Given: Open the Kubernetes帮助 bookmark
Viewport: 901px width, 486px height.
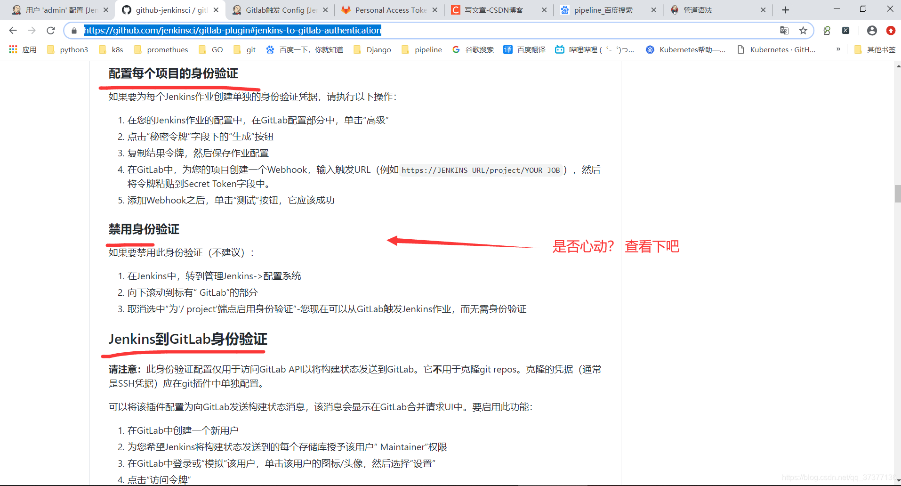Looking at the screenshot, I should tap(685, 49).
